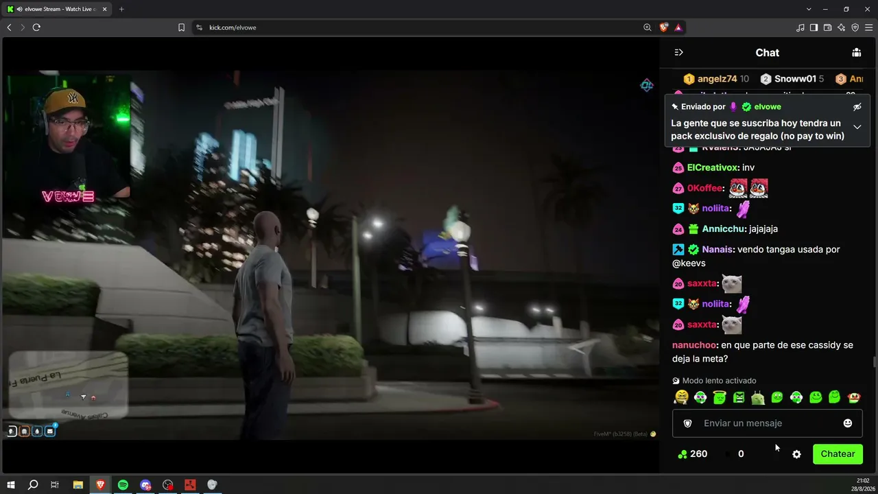Open Discord from the taskbar
This screenshot has height=494, width=878.
pyautogui.click(x=145, y=485)
